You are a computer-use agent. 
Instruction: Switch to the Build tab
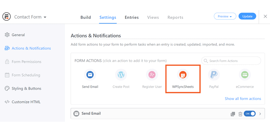[86, 17]
